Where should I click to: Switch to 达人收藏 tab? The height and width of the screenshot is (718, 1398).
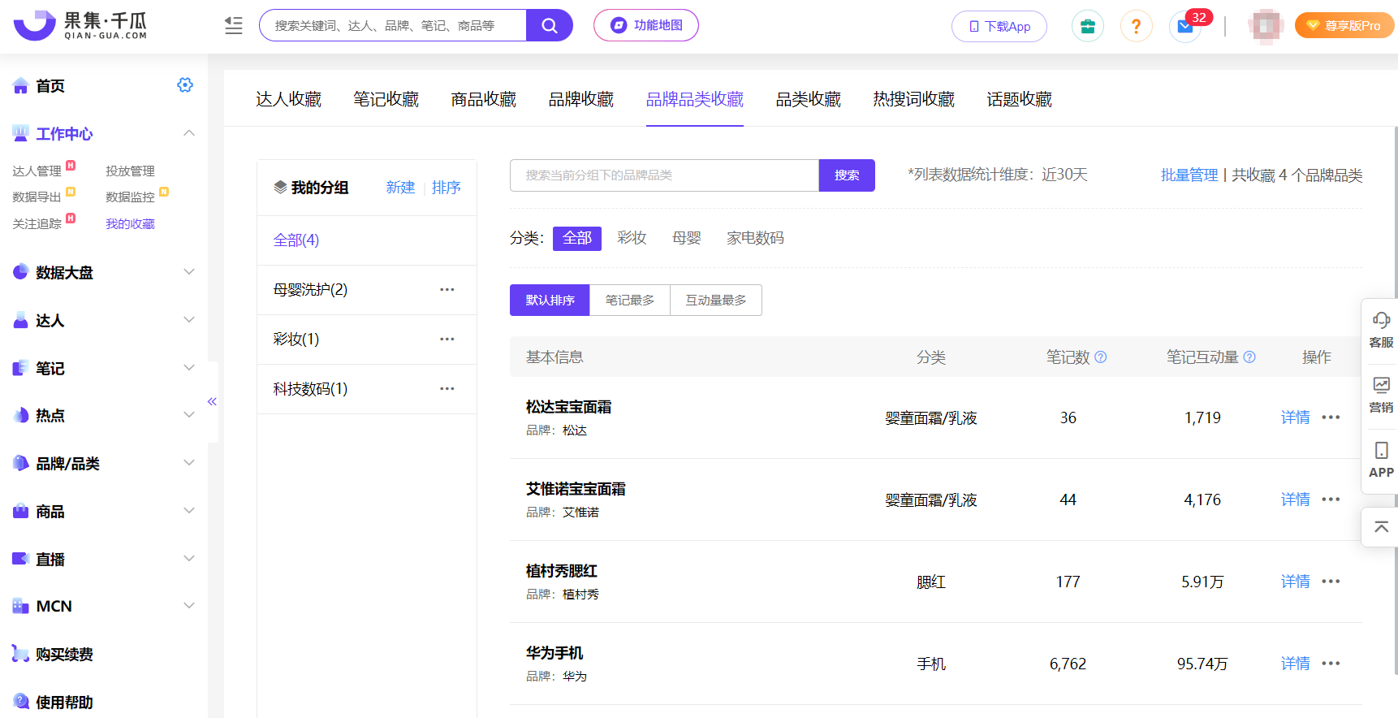pyautogui.click(x=289, y=99)
